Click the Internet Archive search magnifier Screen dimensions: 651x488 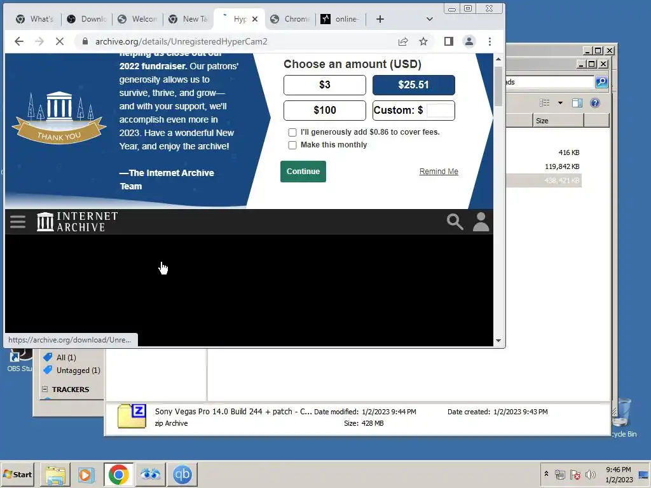coord(455,222)
